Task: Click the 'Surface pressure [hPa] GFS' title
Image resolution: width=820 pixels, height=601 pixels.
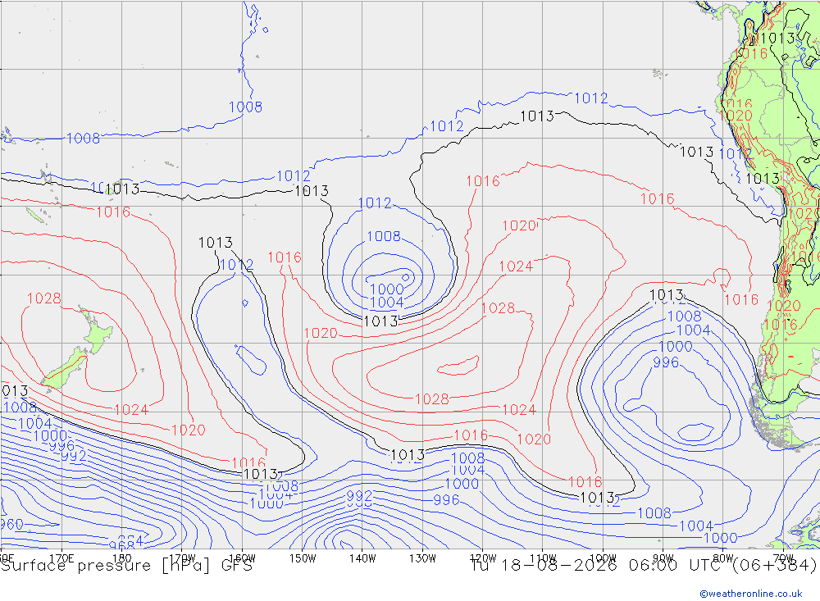Action: pyautogui.click(x=126, y=566)
